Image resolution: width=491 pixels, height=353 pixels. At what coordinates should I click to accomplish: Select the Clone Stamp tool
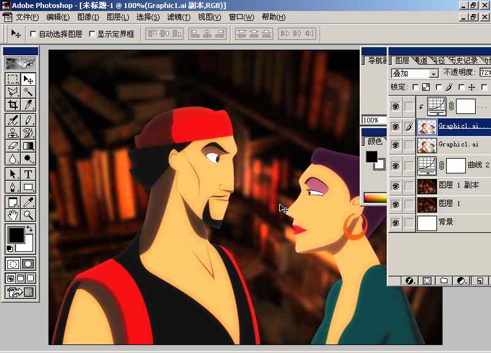13,133
